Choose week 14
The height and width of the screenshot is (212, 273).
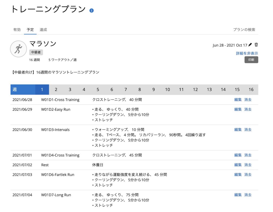[x=223, y=89]
